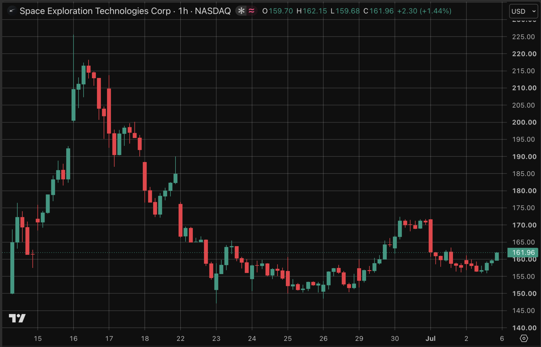This screenshot has width=541, height=347.
Task: Click the high price value H162.15
Action: point(312,11)
